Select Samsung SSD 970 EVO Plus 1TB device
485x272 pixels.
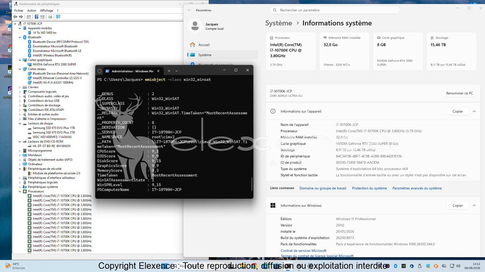[x=54, y=128]
